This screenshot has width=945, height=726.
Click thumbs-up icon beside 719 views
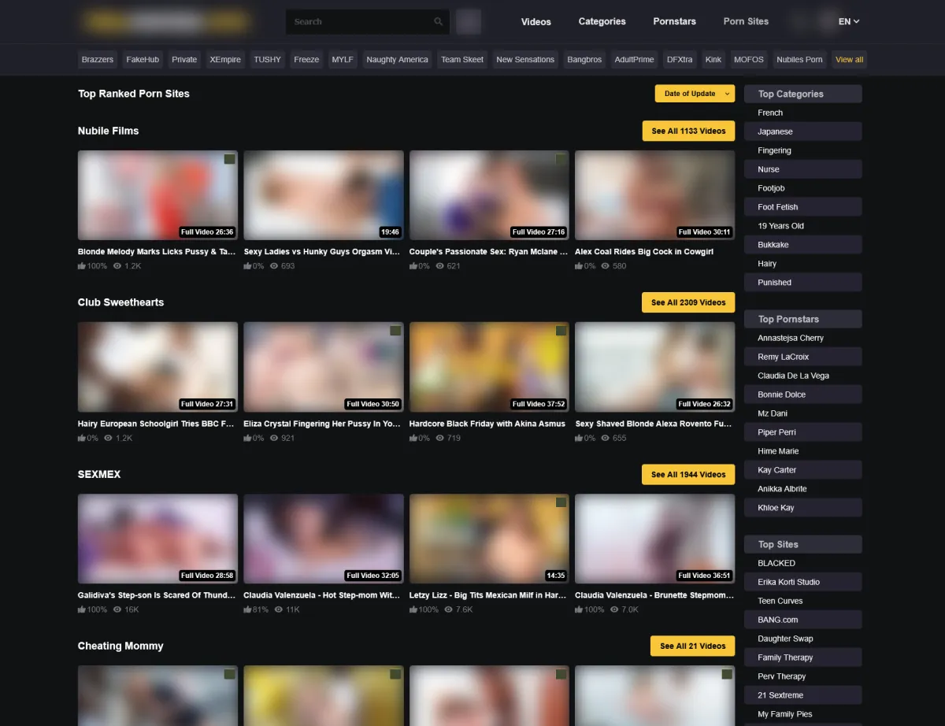pyautogui.click(x=413, y=438)
